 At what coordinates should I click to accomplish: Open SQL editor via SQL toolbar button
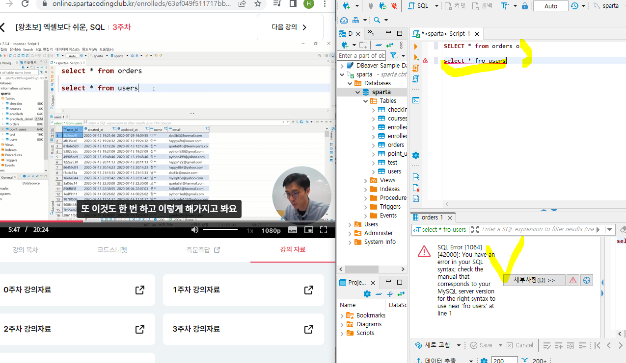(x=417, y=6)
